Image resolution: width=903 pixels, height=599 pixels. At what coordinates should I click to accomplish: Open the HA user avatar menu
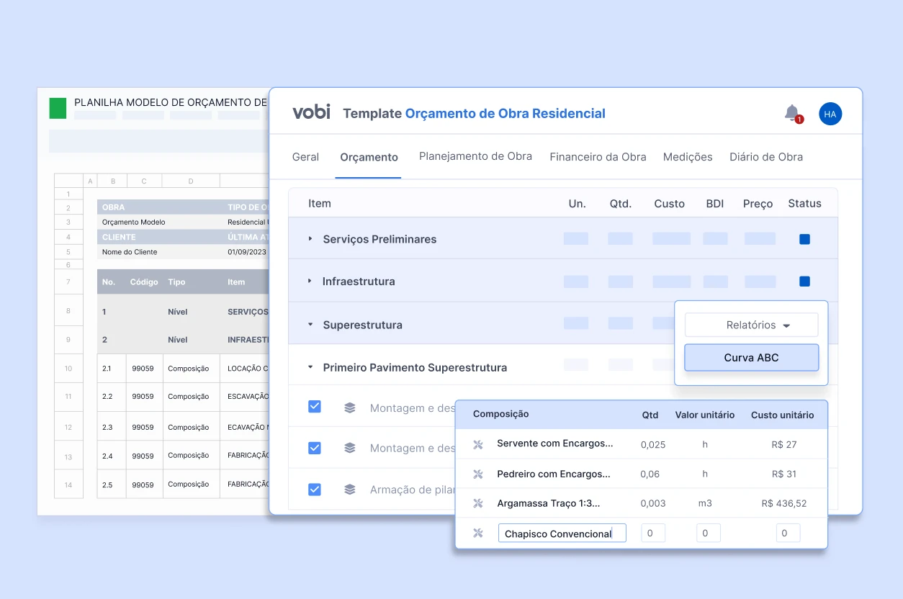(x=830, y=114)
